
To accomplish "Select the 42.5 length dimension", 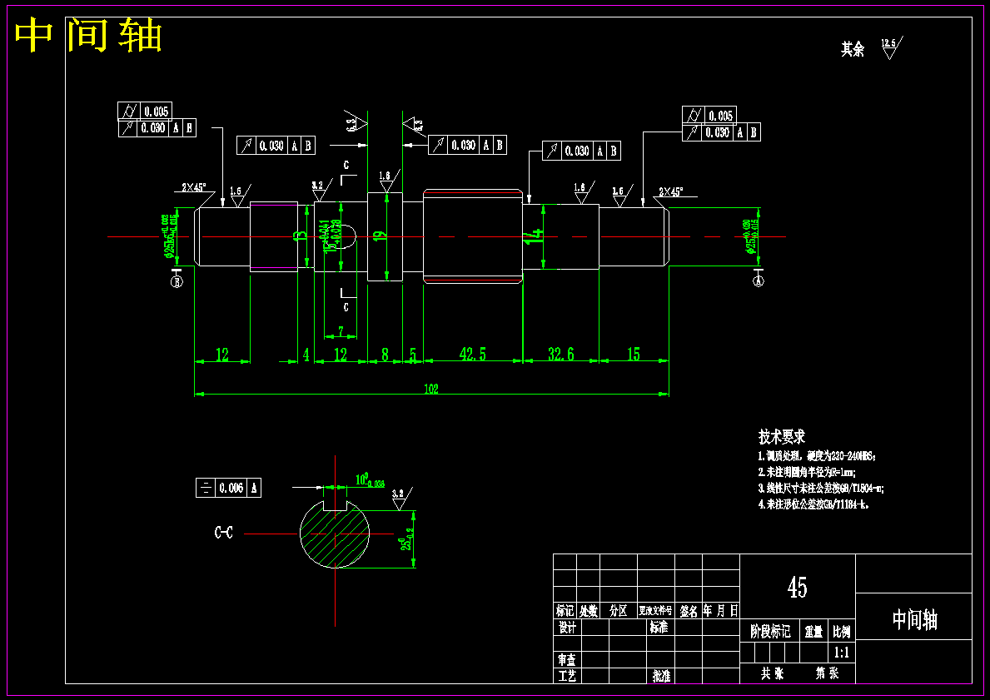I will (473, 354).
